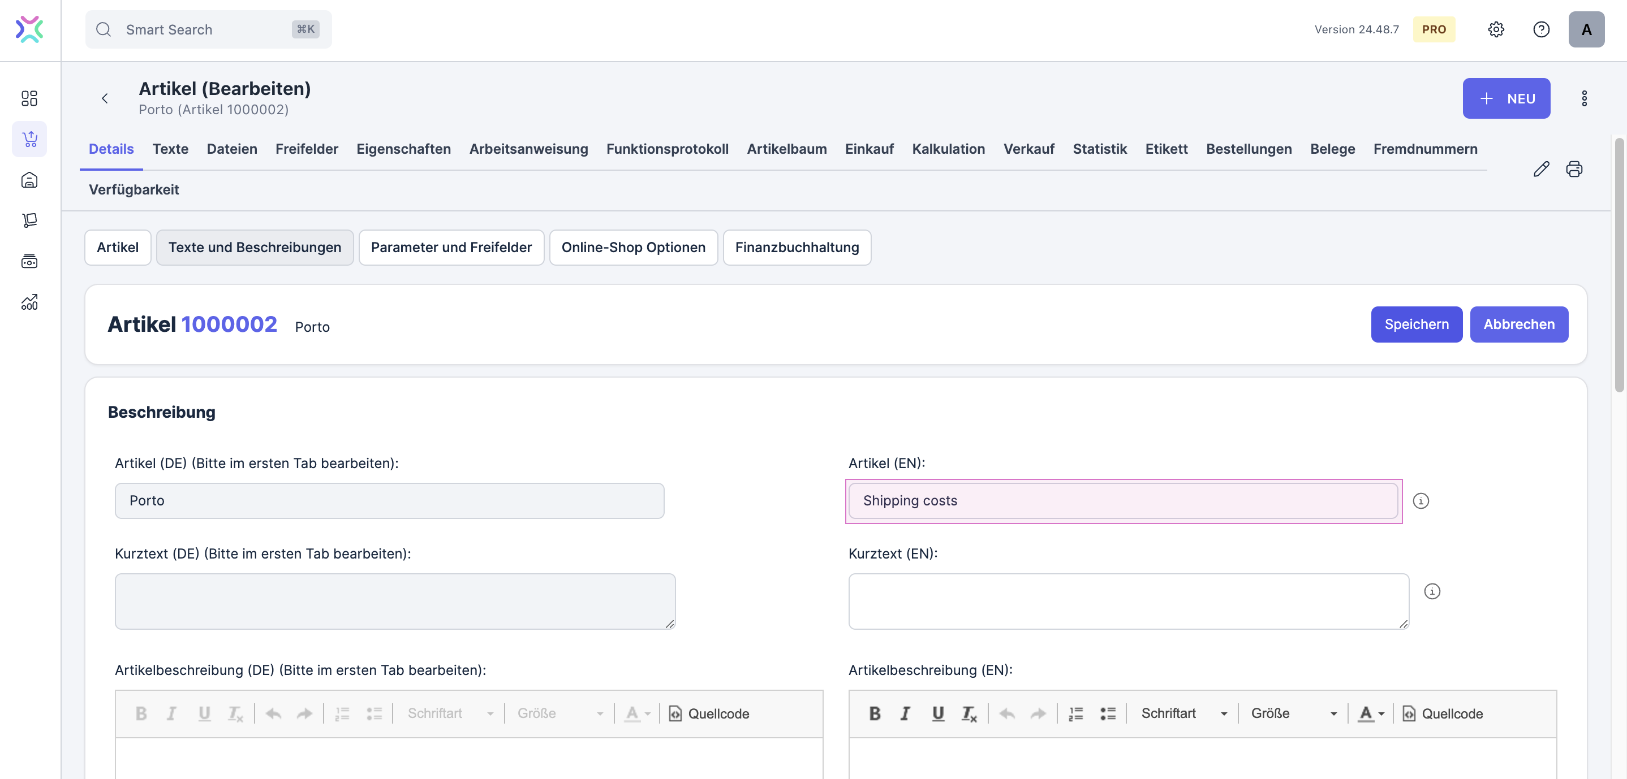Open Schriftart dropdown in EN editor
The height and width of the screenshot is (779, 1627).
[1183, 713]
